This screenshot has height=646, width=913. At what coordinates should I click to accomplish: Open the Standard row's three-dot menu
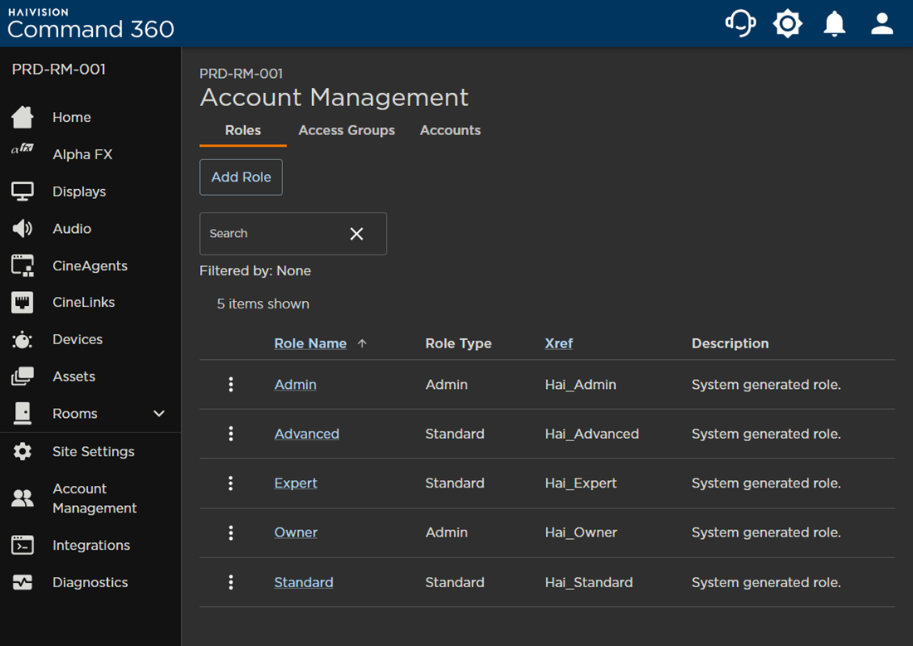[232, 582]
